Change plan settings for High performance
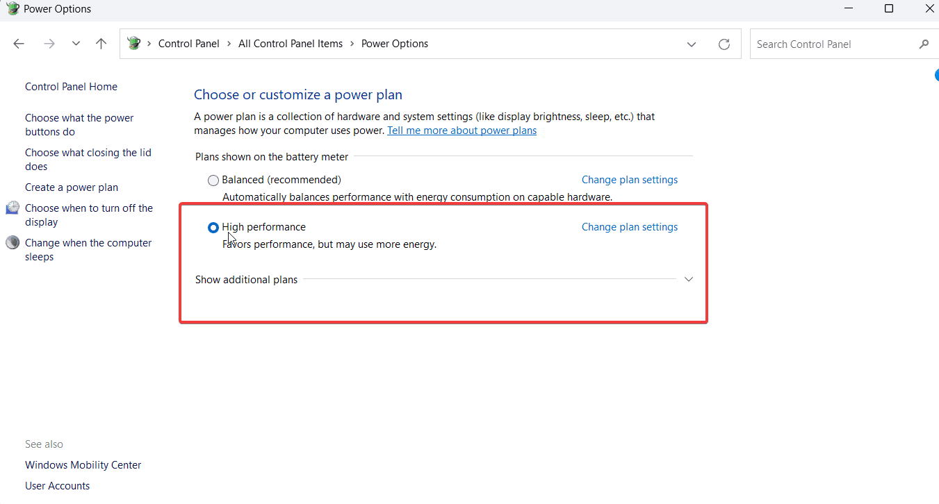Screen dimensions: 939x504 629,227
